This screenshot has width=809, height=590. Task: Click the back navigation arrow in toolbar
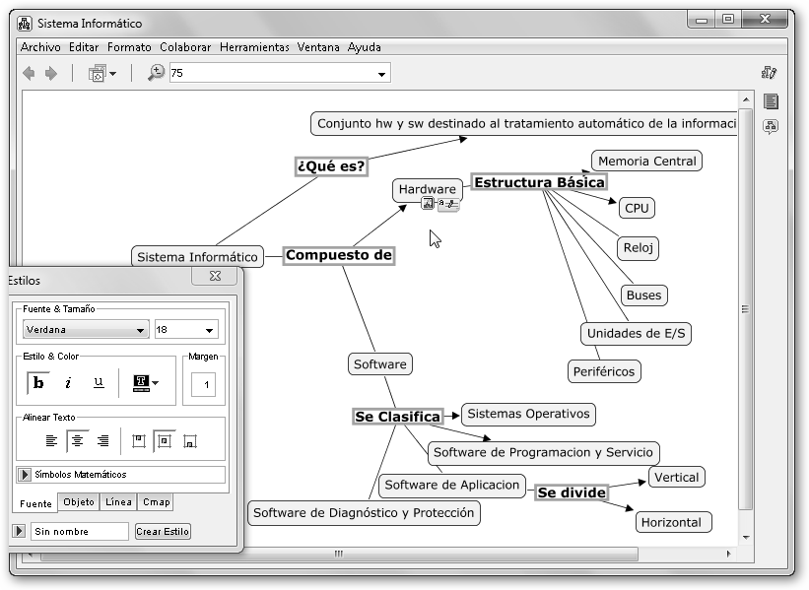[29, 73]
